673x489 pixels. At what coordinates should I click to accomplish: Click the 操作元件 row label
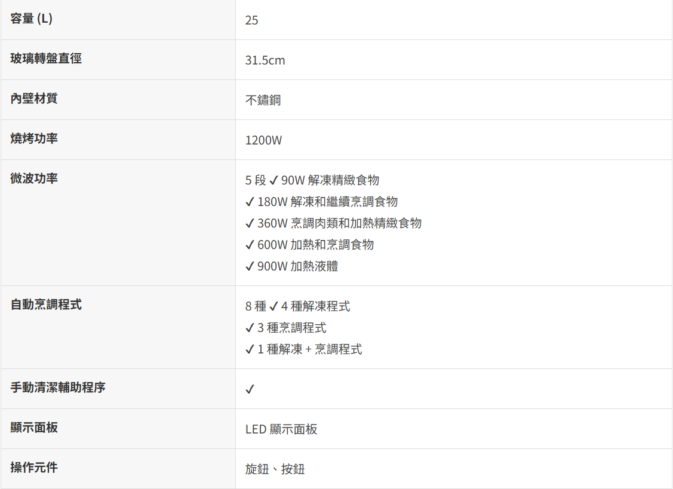[x=34, y=468]
